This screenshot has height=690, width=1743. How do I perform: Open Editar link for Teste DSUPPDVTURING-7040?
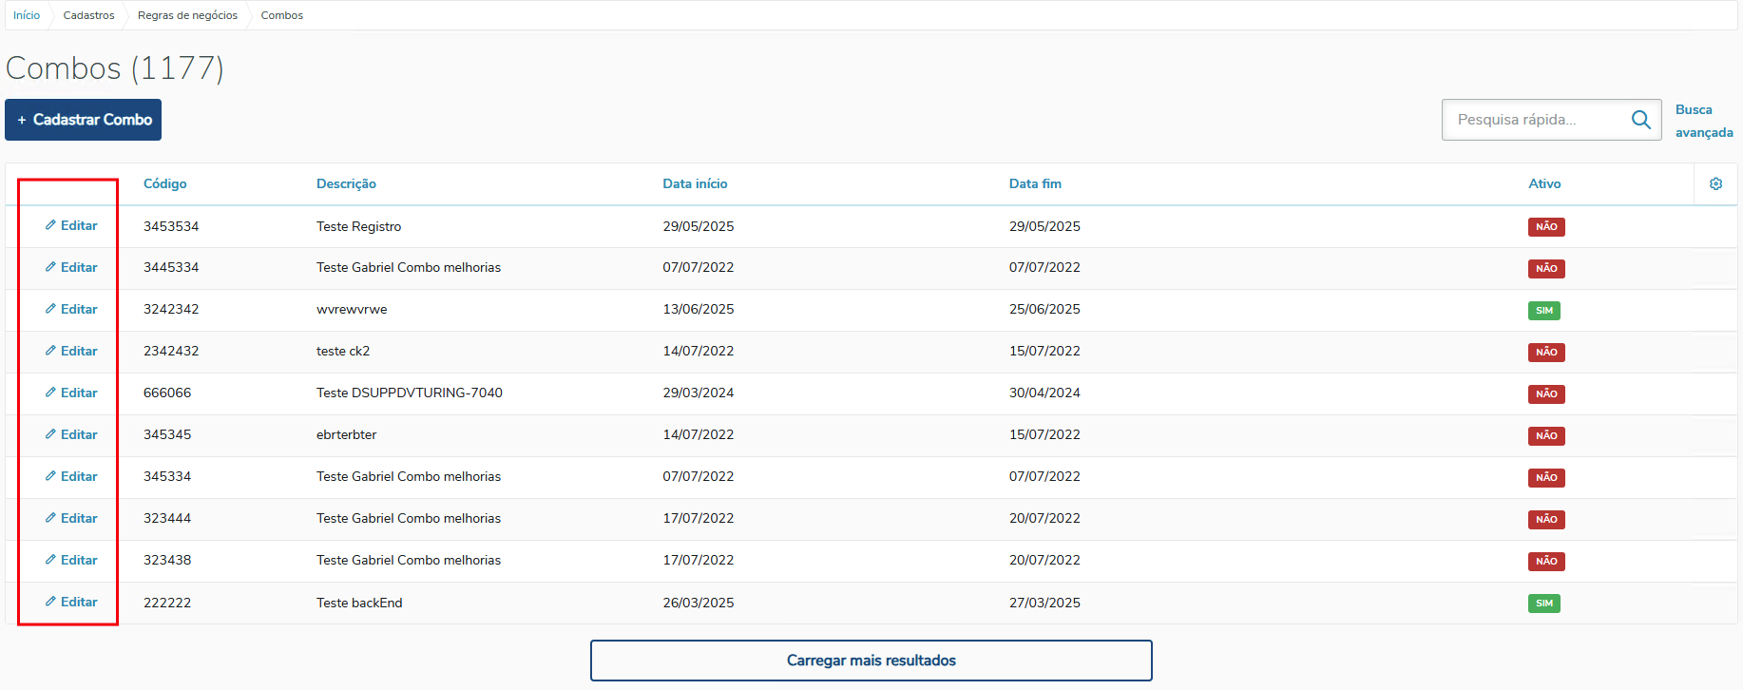point(71,393)
